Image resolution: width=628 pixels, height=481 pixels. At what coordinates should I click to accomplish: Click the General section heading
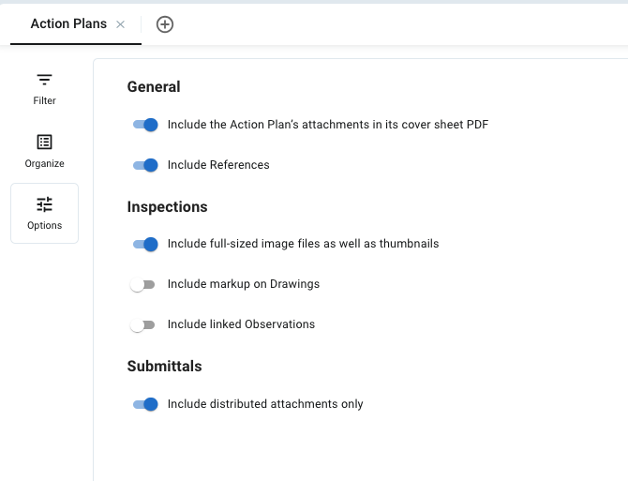click(154, 86)
